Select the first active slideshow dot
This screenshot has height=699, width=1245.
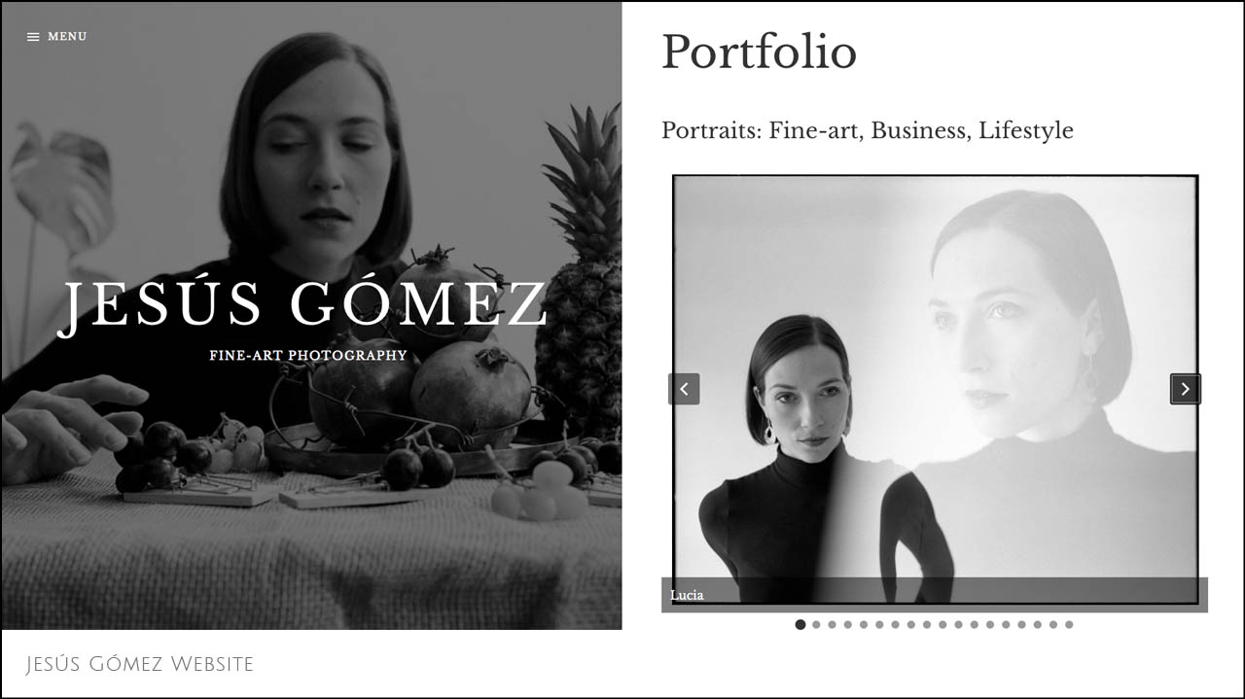coord(800,624)
